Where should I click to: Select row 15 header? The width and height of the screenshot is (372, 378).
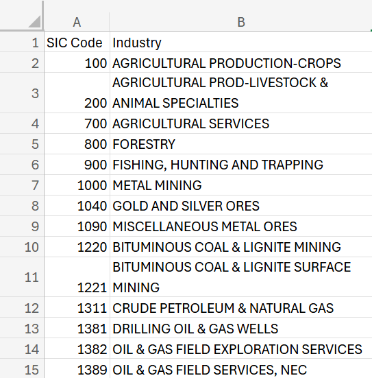[22, 368]
